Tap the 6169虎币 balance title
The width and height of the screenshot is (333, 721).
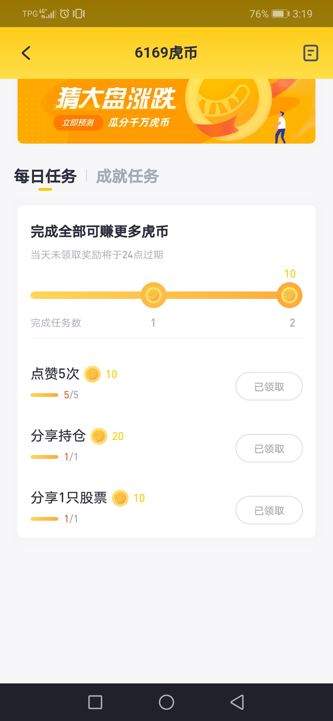click(166, 53)
